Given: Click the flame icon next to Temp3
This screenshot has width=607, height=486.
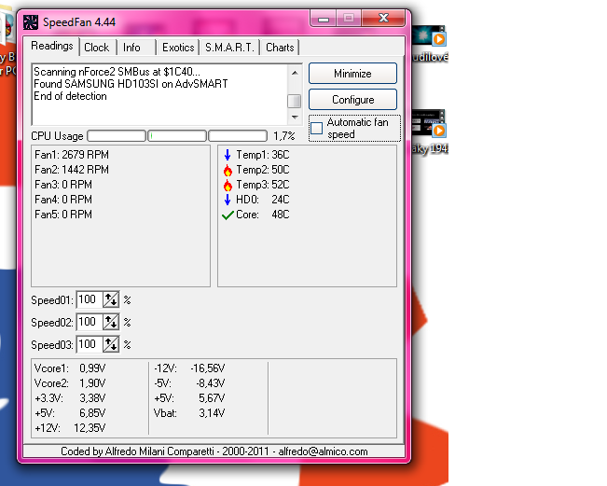Looking at the screenshot, I should tap(228, 185).
